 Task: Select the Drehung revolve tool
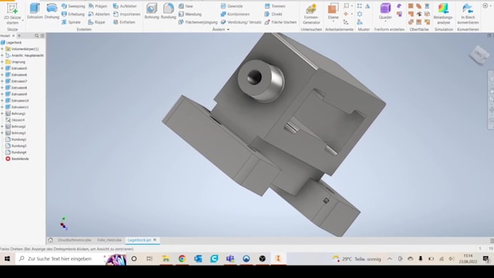tap(52, 12)
